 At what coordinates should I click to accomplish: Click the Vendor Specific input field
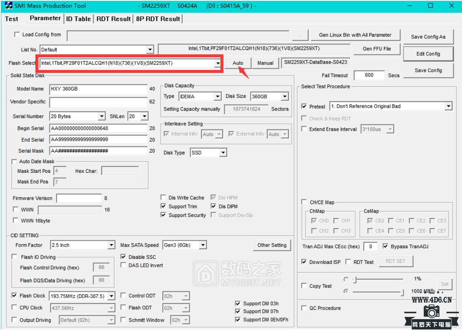98,102
